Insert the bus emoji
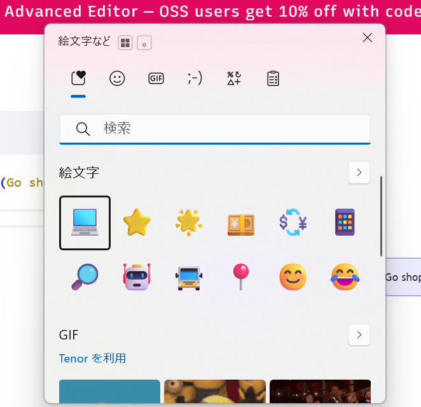The height and width of the screenshot is (407, 421). [x=189, y=277]
